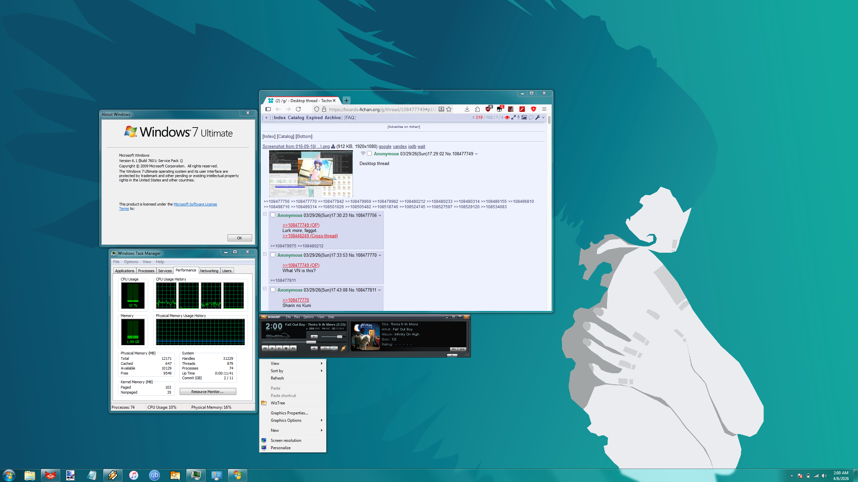The image size is (858, 482).
Task: Click the uBlock Origin extension icon
Action: click(x=488, y=109)
